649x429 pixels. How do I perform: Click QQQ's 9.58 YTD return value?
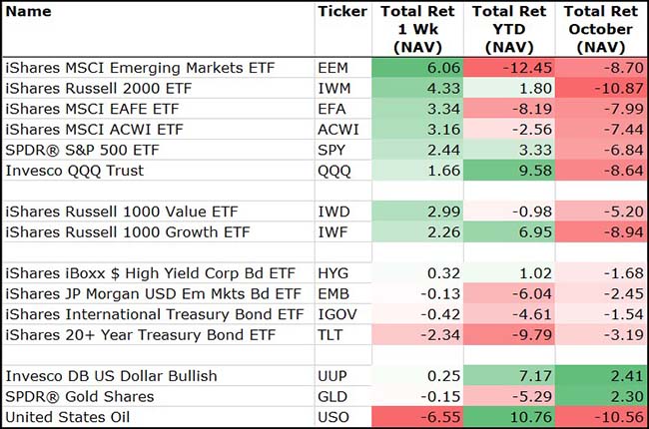[508, 171]
